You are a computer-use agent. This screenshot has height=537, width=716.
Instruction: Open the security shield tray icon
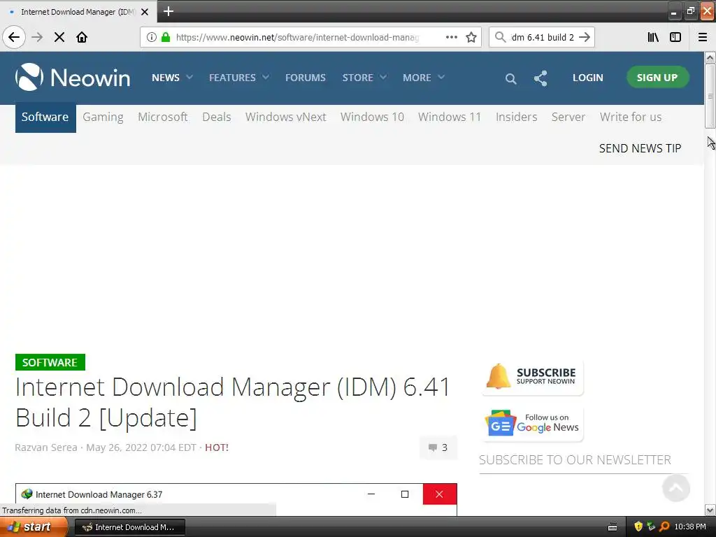(638, 527)
